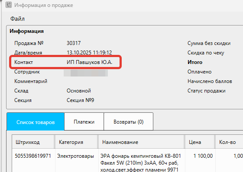Click the Скидка по чеку label
This screenshot has height=172, width=243.
pyautogui.click(x=206, y=53)
